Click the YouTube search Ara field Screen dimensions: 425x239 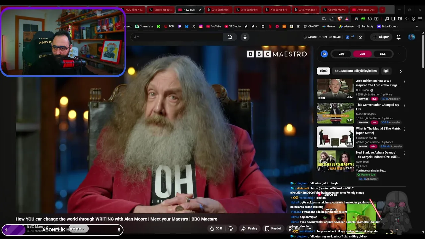click(177, 37)
